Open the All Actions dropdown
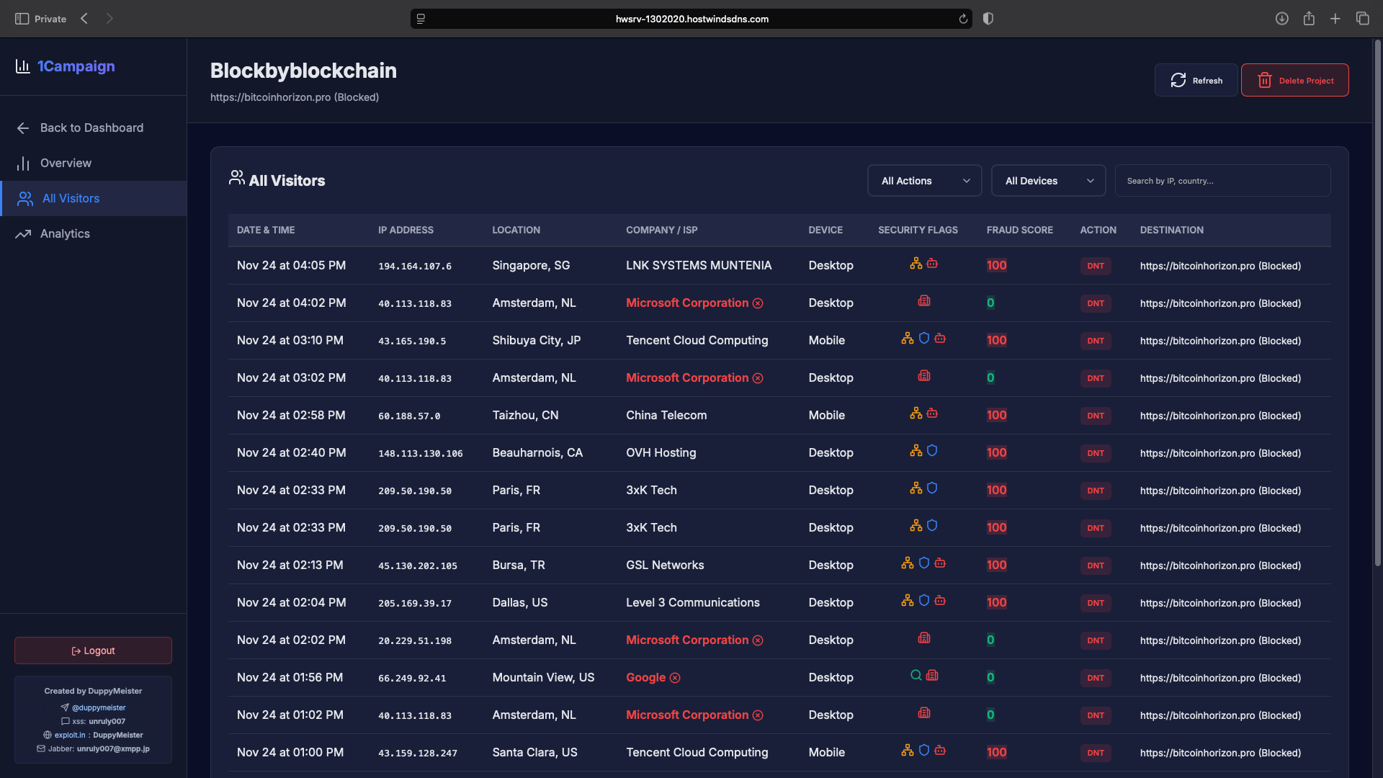The width and height of the screenshot is (1383, 778). click(924, 181)
